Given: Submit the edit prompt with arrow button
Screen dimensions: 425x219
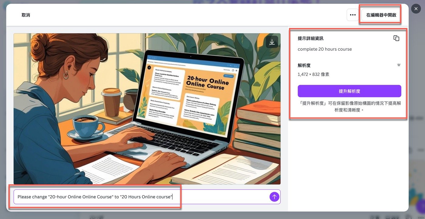Looking at the screenshot, I should point(274,197).
